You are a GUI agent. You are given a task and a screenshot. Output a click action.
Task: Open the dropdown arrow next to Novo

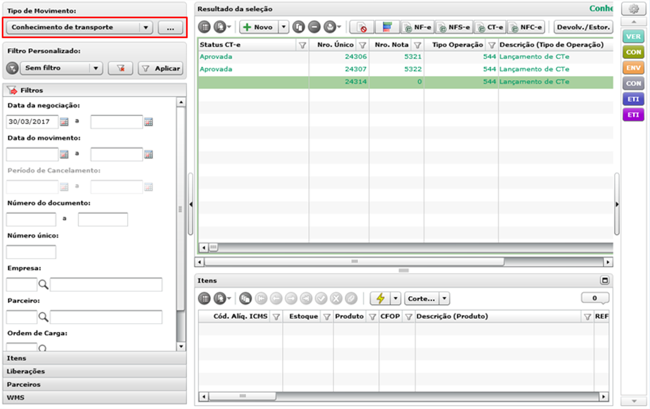click(284, 27)
